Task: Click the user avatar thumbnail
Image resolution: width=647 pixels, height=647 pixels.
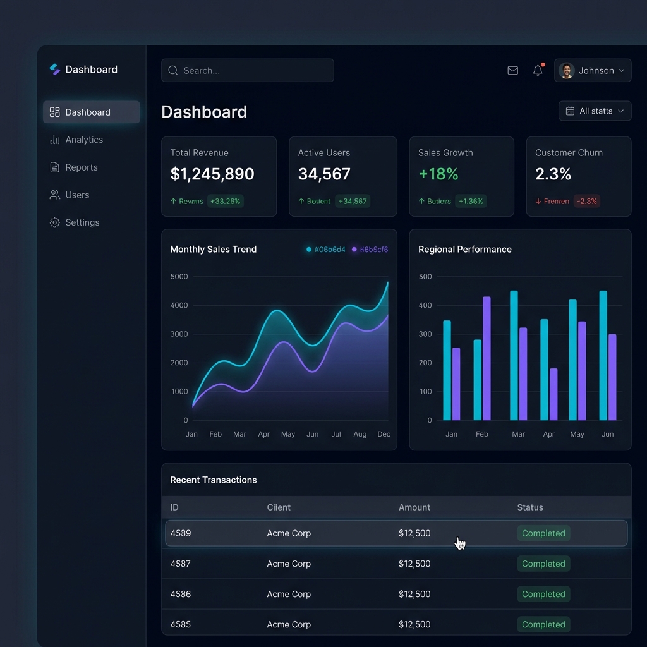Action: [x=566, y=70]
